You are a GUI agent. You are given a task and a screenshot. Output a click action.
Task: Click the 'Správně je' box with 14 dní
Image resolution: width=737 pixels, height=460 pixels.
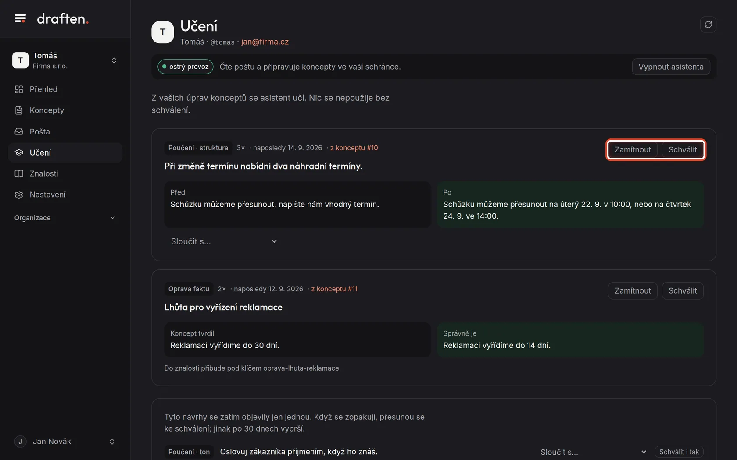[x=570, y=340]
